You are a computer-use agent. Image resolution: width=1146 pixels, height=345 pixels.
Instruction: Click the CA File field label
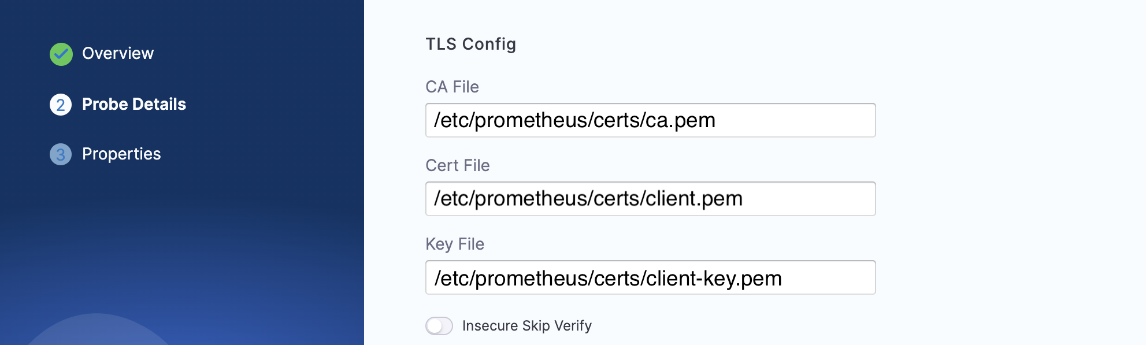point(452,87)
